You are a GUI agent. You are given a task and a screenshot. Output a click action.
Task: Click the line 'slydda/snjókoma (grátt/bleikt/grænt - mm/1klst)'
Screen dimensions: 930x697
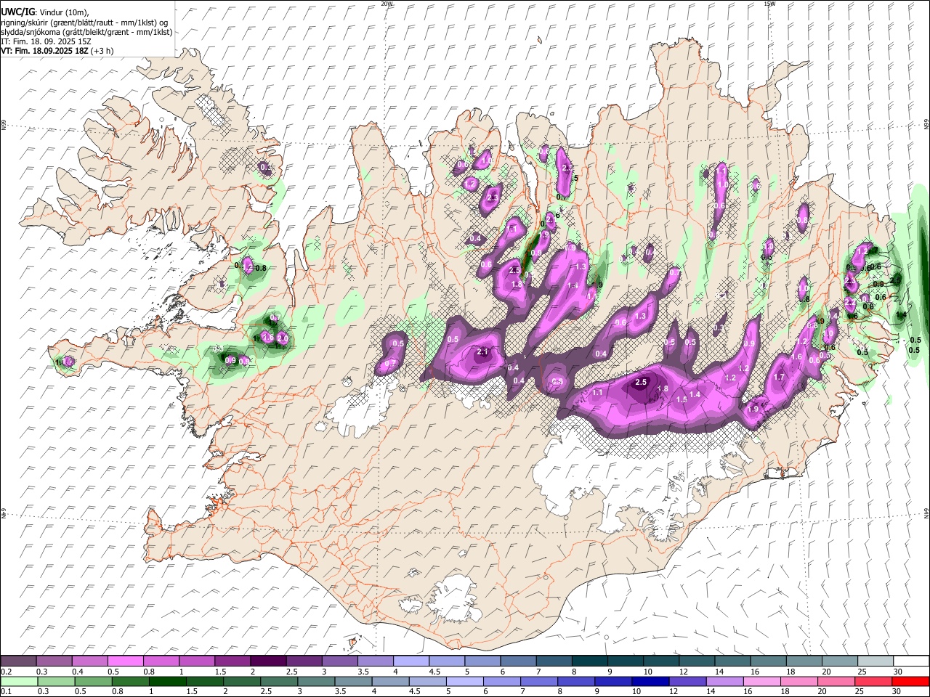87,32
